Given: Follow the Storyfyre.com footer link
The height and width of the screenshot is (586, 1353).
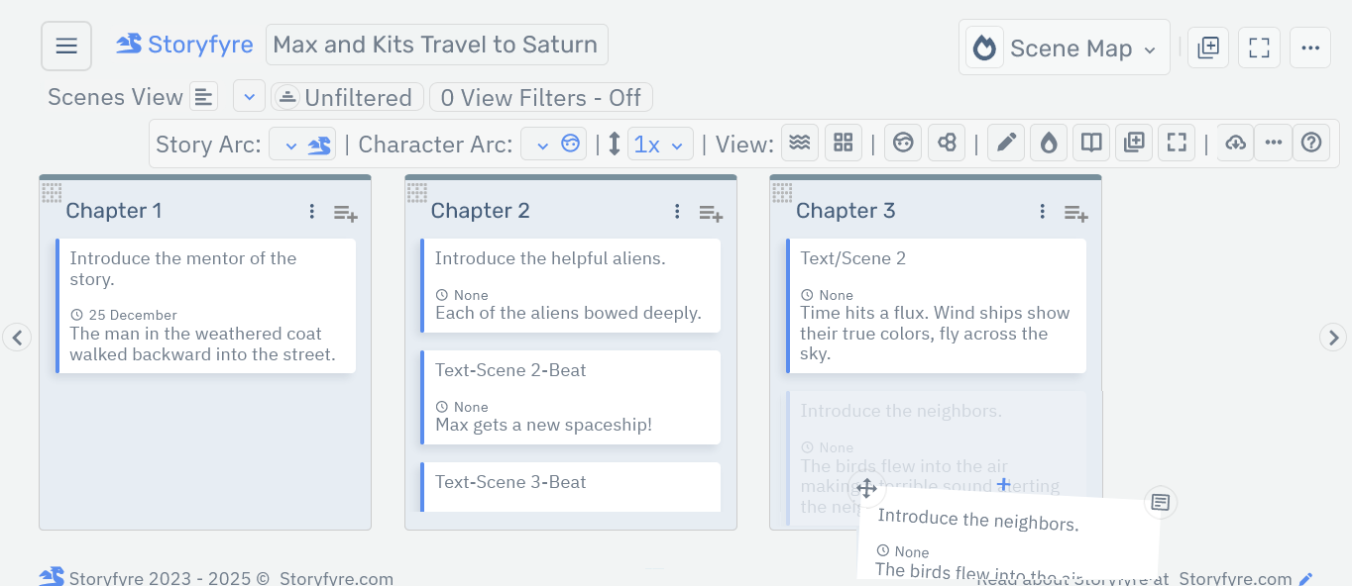Looking at the screenshot, I should click(x=336, y=577).
